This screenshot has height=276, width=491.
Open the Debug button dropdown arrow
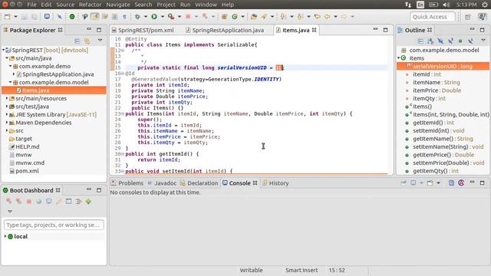pos(146,17)
